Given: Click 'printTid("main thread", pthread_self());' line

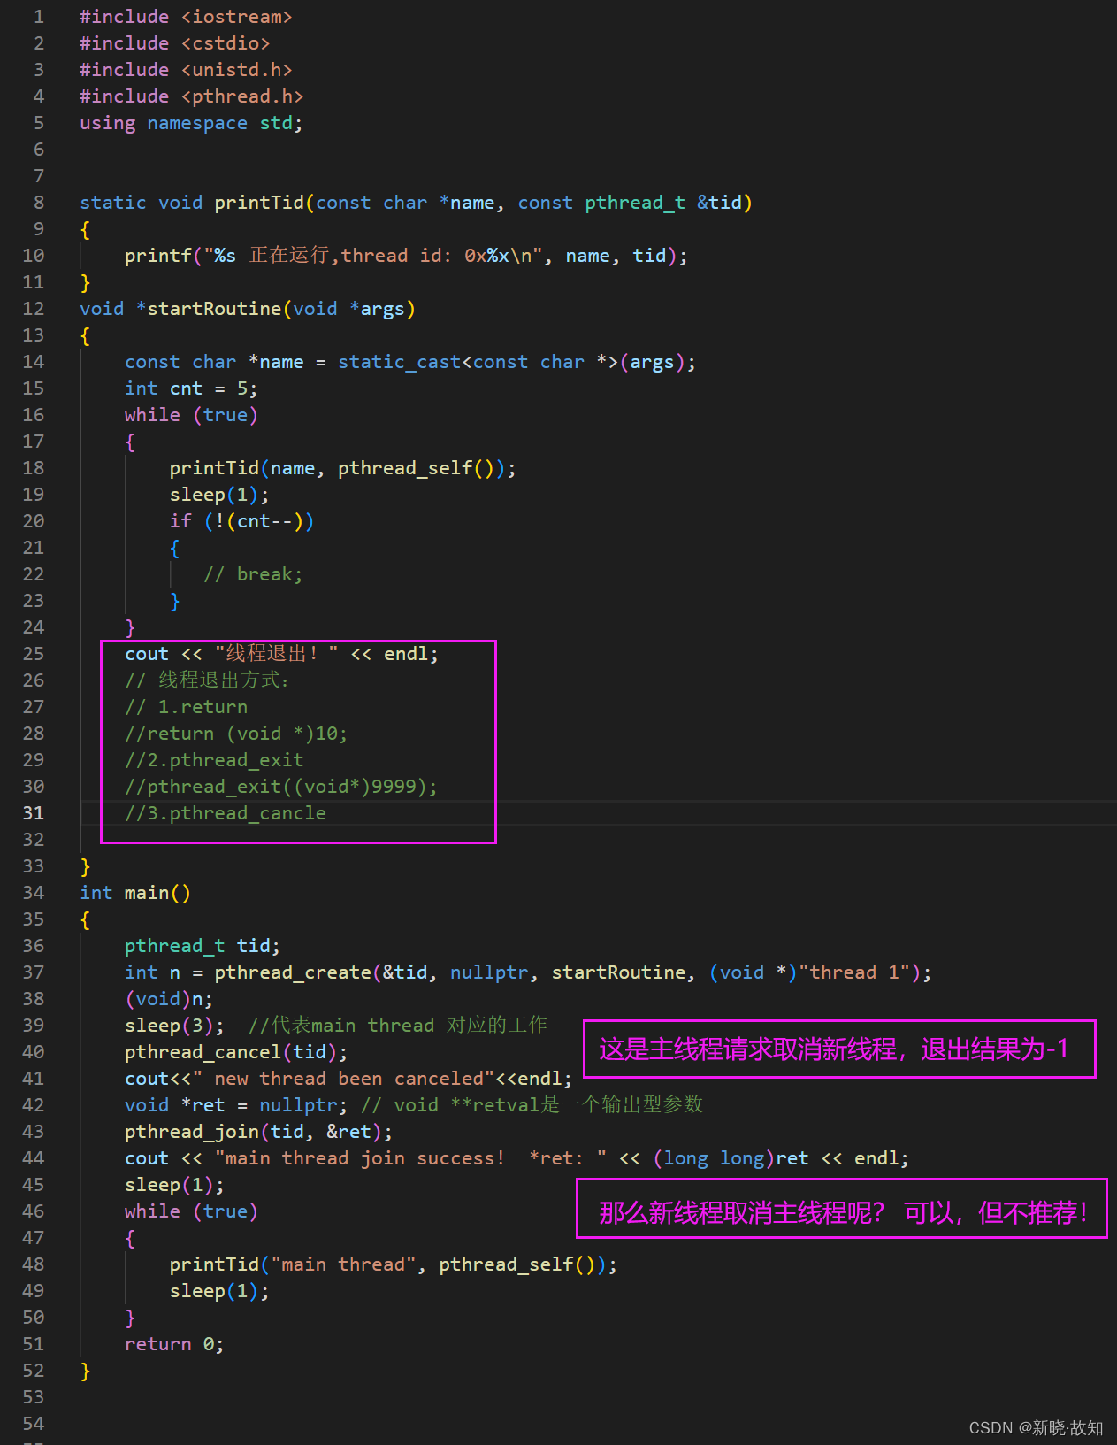Looking at the screenshot, I should coord(393,1264).
